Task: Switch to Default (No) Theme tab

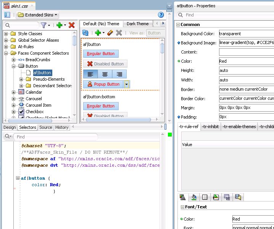Action: click(x=101, y=24)
